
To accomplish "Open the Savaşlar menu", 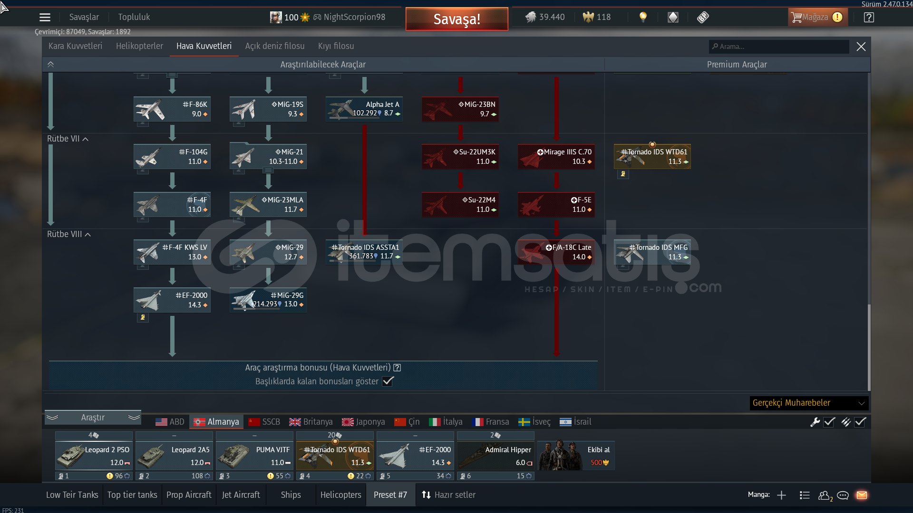I will click(84, 17).
